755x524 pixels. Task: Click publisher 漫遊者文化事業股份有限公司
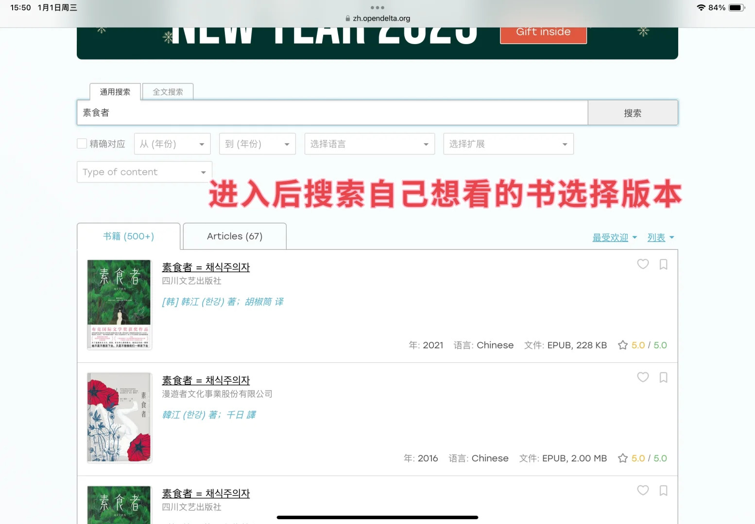tap(217, 394)
